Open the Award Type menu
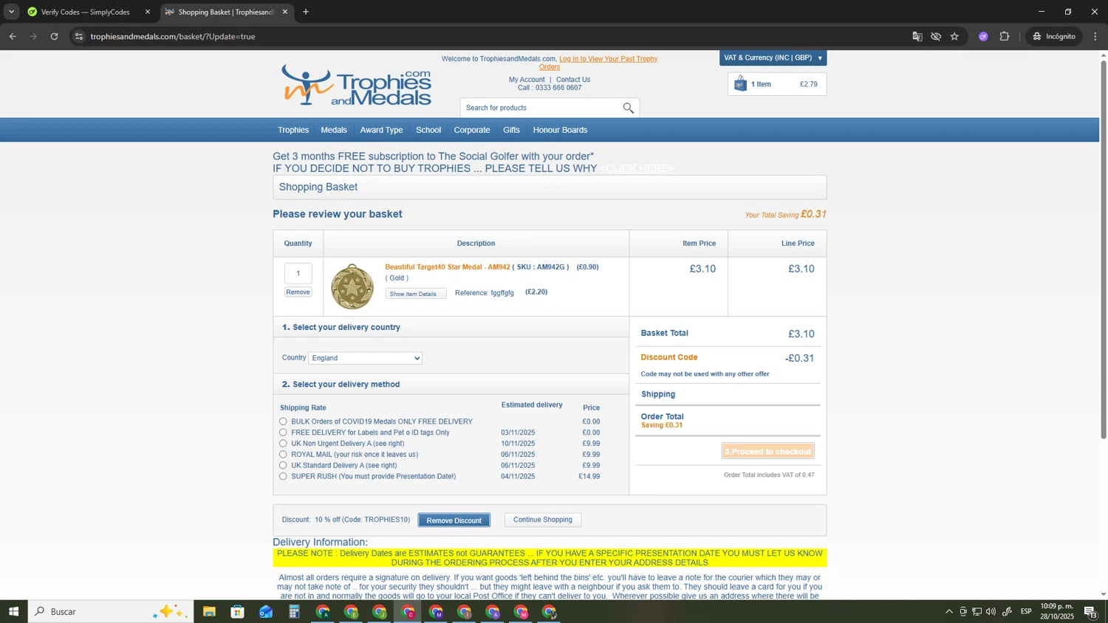The width and height of the screenshot is (1108, 623). [381, 130]
